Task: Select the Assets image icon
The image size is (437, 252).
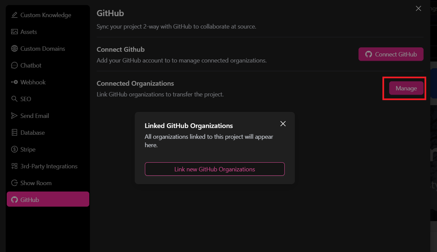Action: 14,32
